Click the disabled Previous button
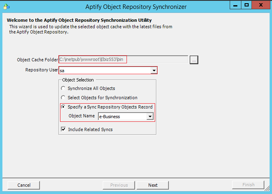This screenshot has width=272, height=194. click(x=119, y=185)
